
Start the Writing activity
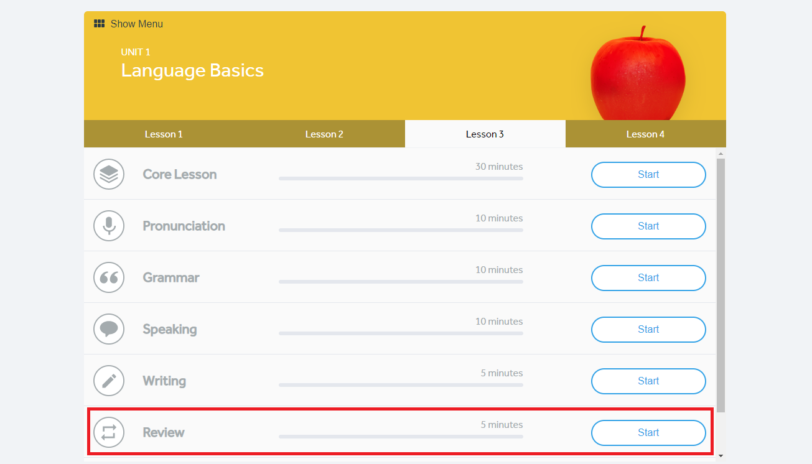tap(648, 381)
